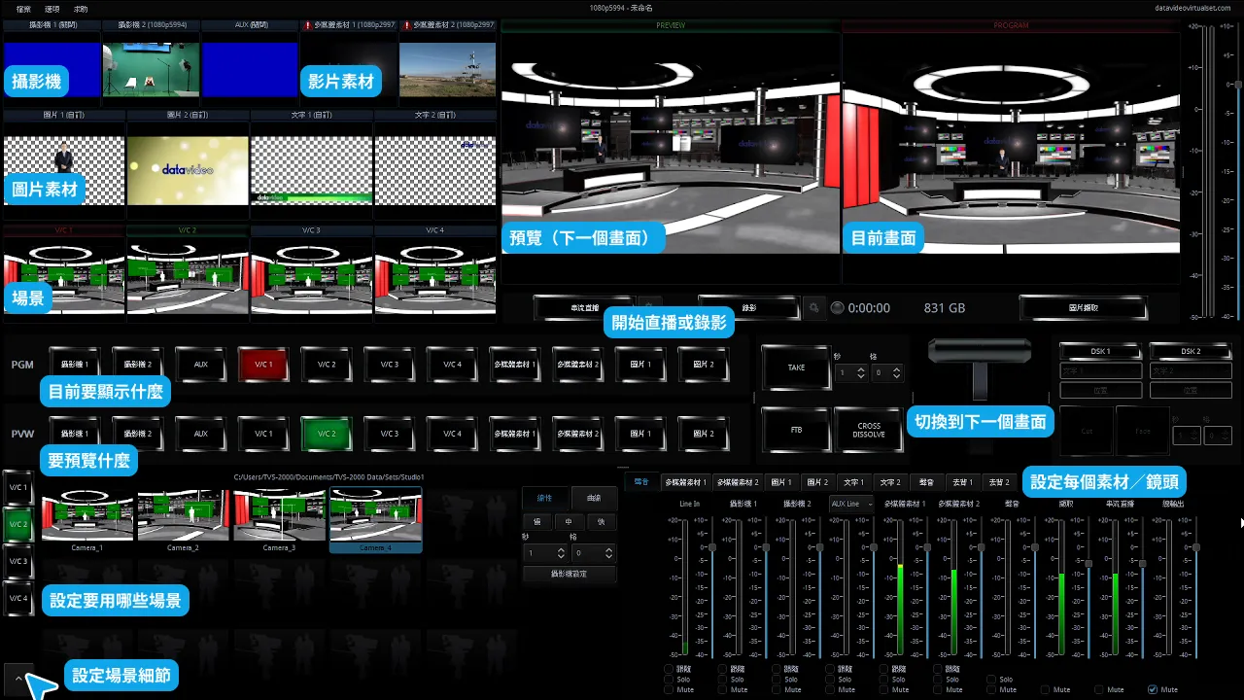Click the TAKE button

tap(796, 367)
